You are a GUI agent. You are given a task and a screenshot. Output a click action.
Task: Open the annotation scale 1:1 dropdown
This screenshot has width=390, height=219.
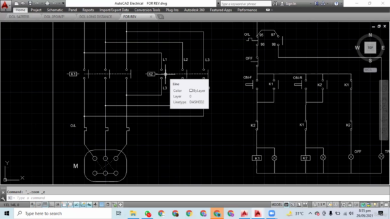[x=319, y=205]
